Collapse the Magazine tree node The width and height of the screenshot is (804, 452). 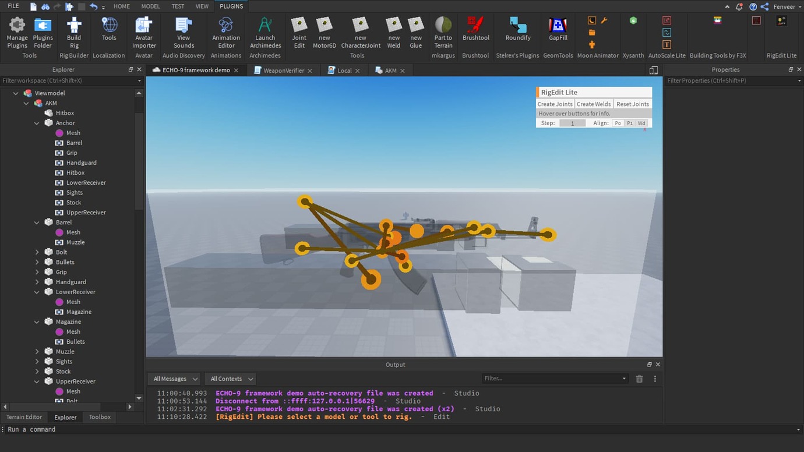coord(37,322)
